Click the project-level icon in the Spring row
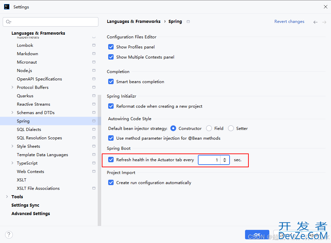The height and width of the screenshot is (243, 331). click(94, 121)
